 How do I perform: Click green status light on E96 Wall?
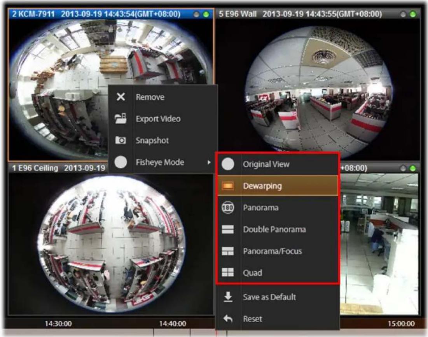coord(413,14)
